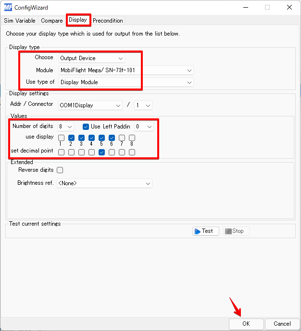Click the Cancel button
Viewport: 301px width, 331px height.
tap(282, 324)
